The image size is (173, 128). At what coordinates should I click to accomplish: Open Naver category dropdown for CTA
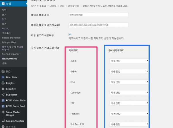(x=129, y=82)
